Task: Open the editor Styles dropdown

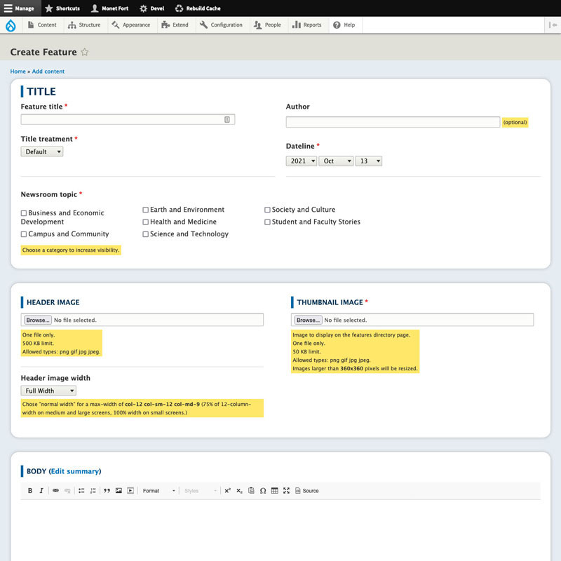Action: coord(200,490)
